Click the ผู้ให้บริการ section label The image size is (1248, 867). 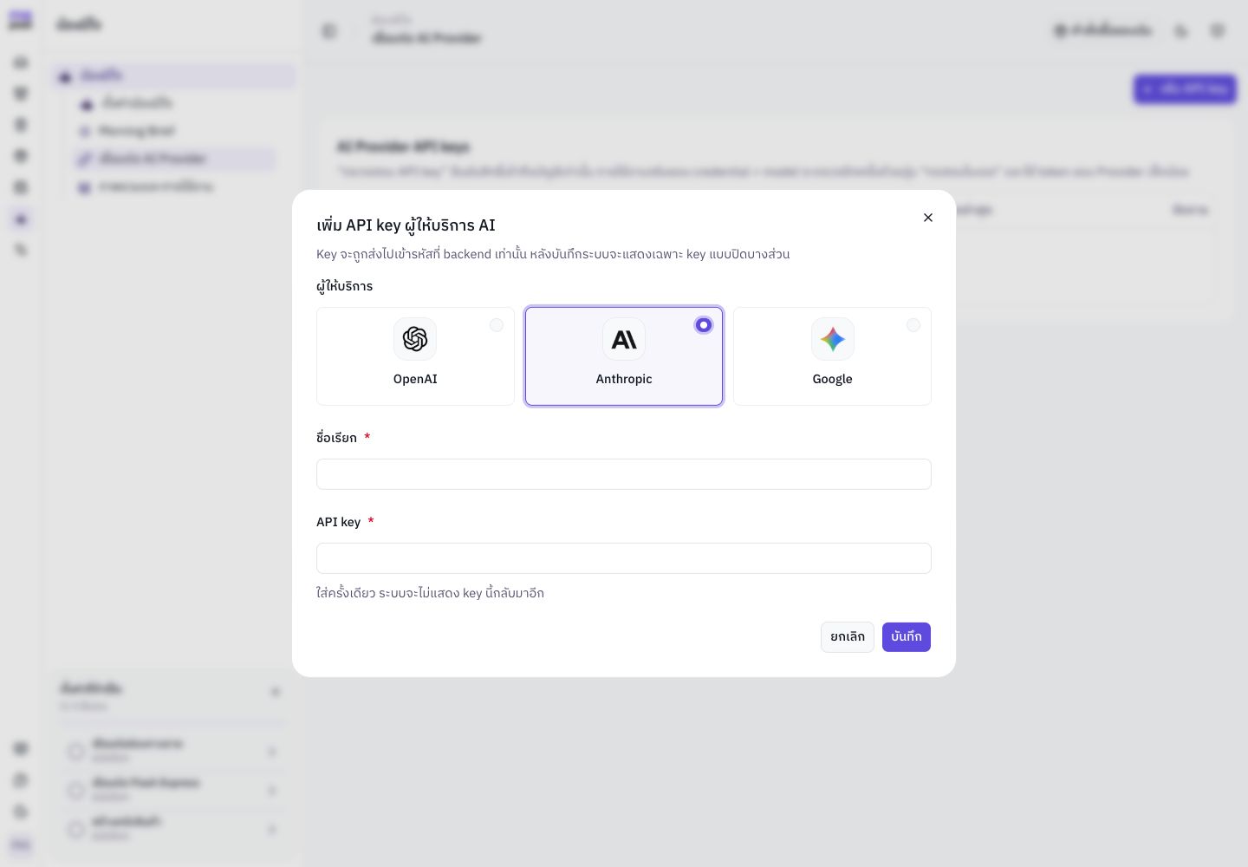pyautogui.click(x=345, y=286)
